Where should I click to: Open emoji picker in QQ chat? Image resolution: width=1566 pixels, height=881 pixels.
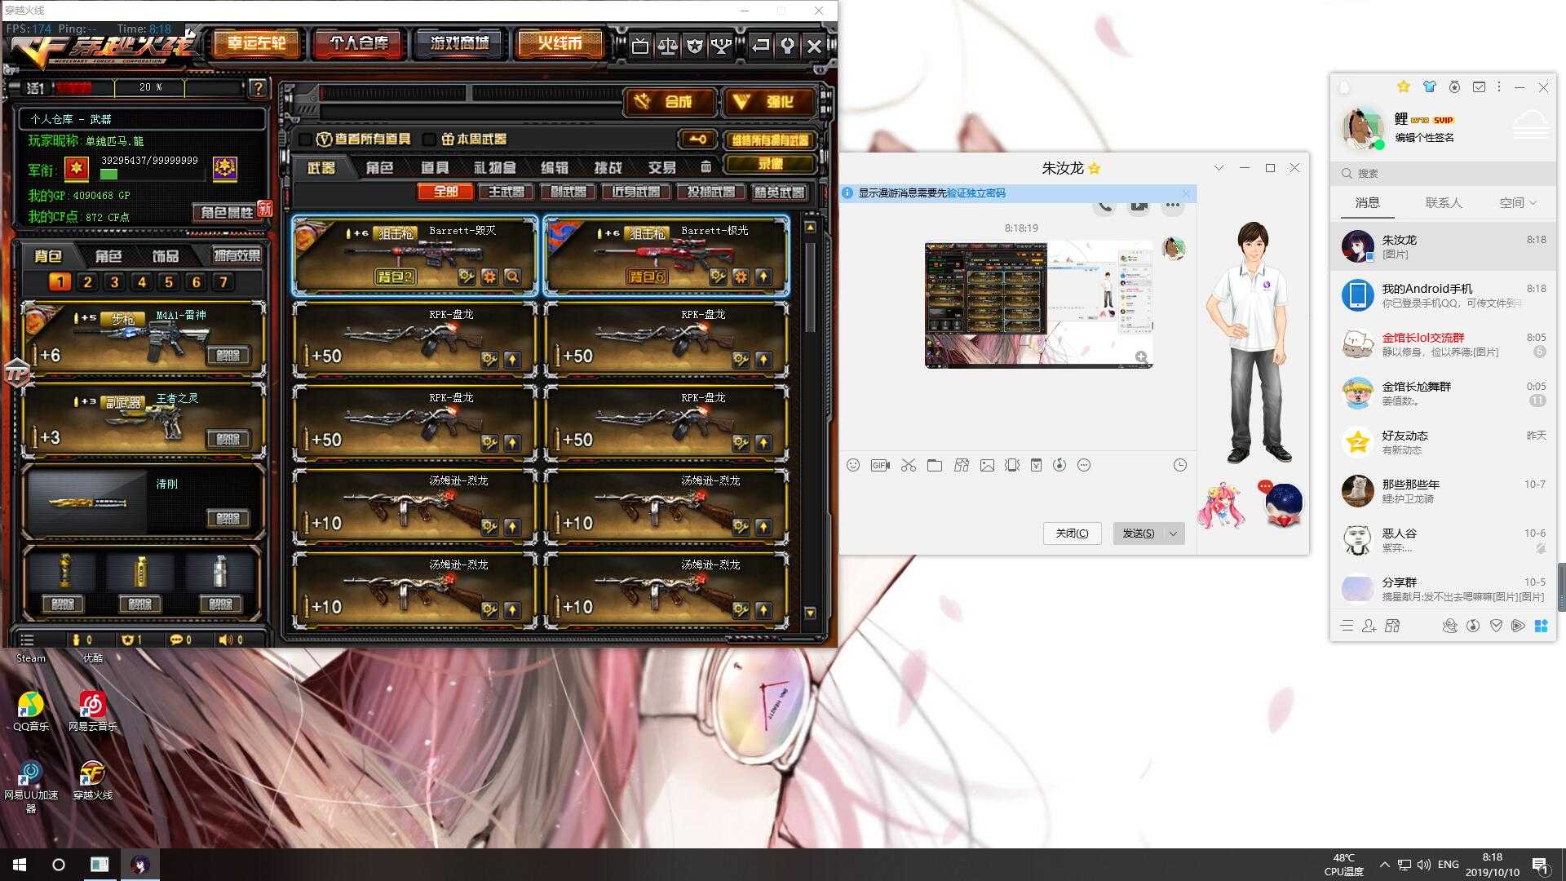(x=853, y=465)
